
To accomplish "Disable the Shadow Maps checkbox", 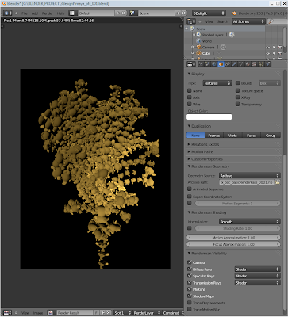I will pos(190,296).
